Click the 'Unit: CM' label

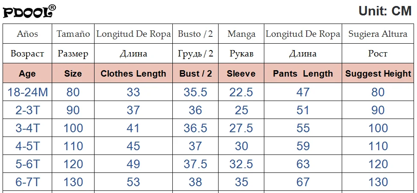(385, 11)
